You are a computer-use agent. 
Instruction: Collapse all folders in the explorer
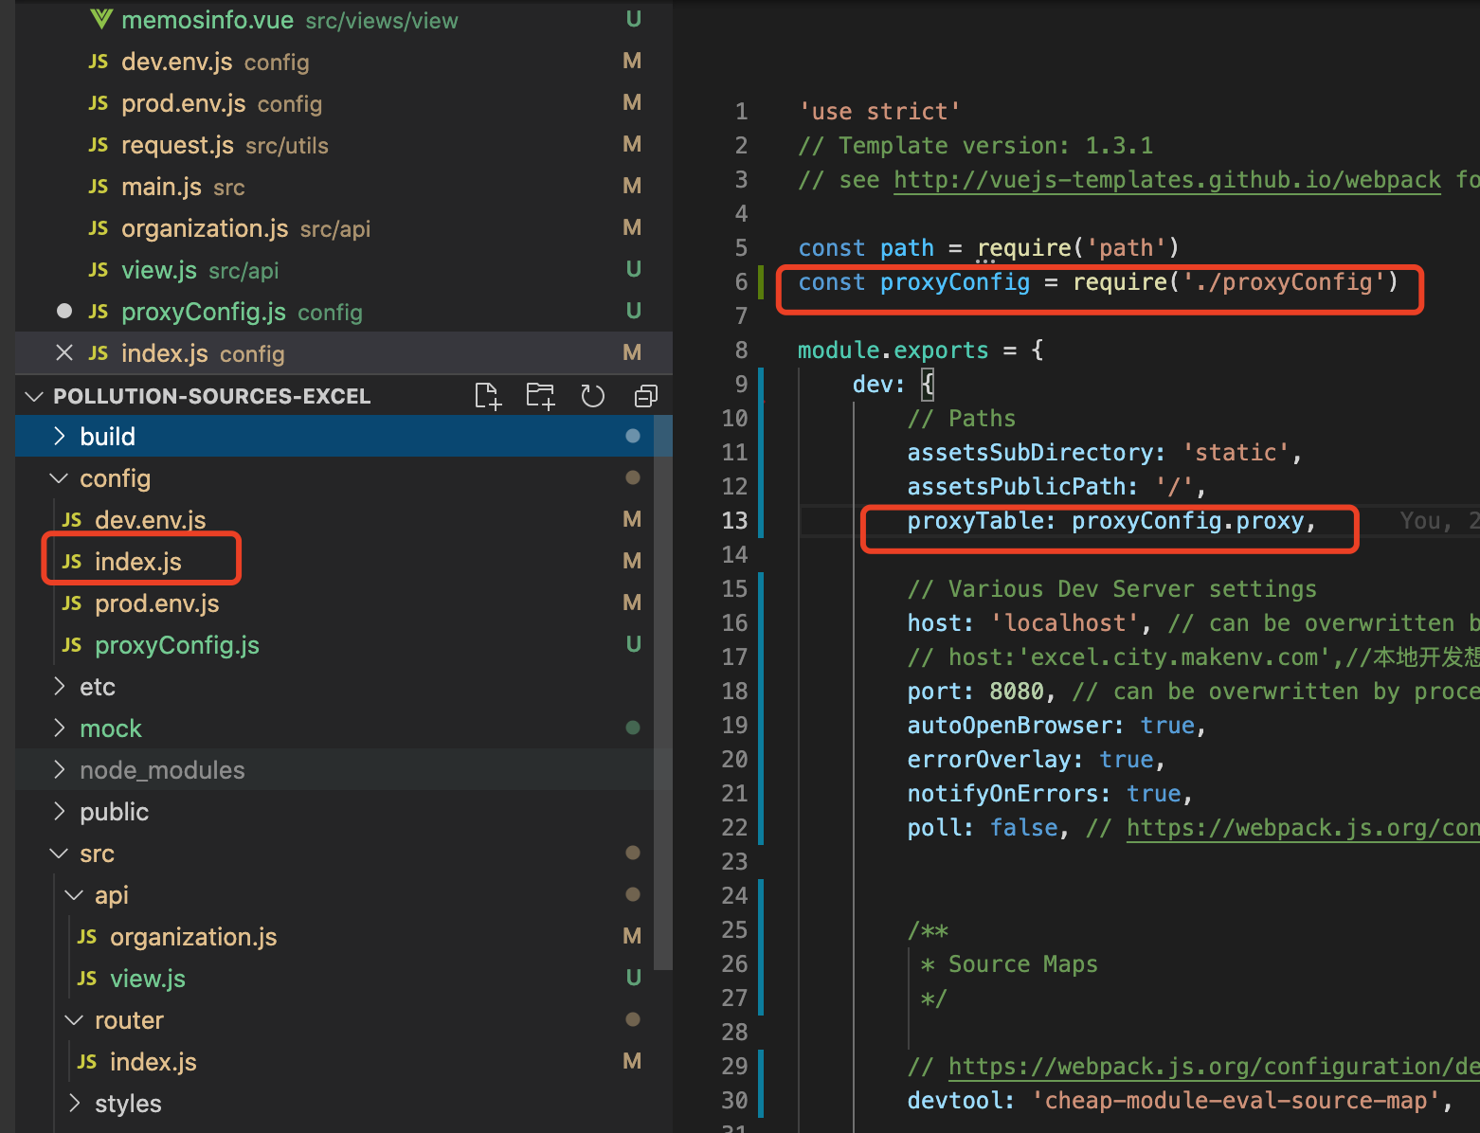[x=645, y=396]
